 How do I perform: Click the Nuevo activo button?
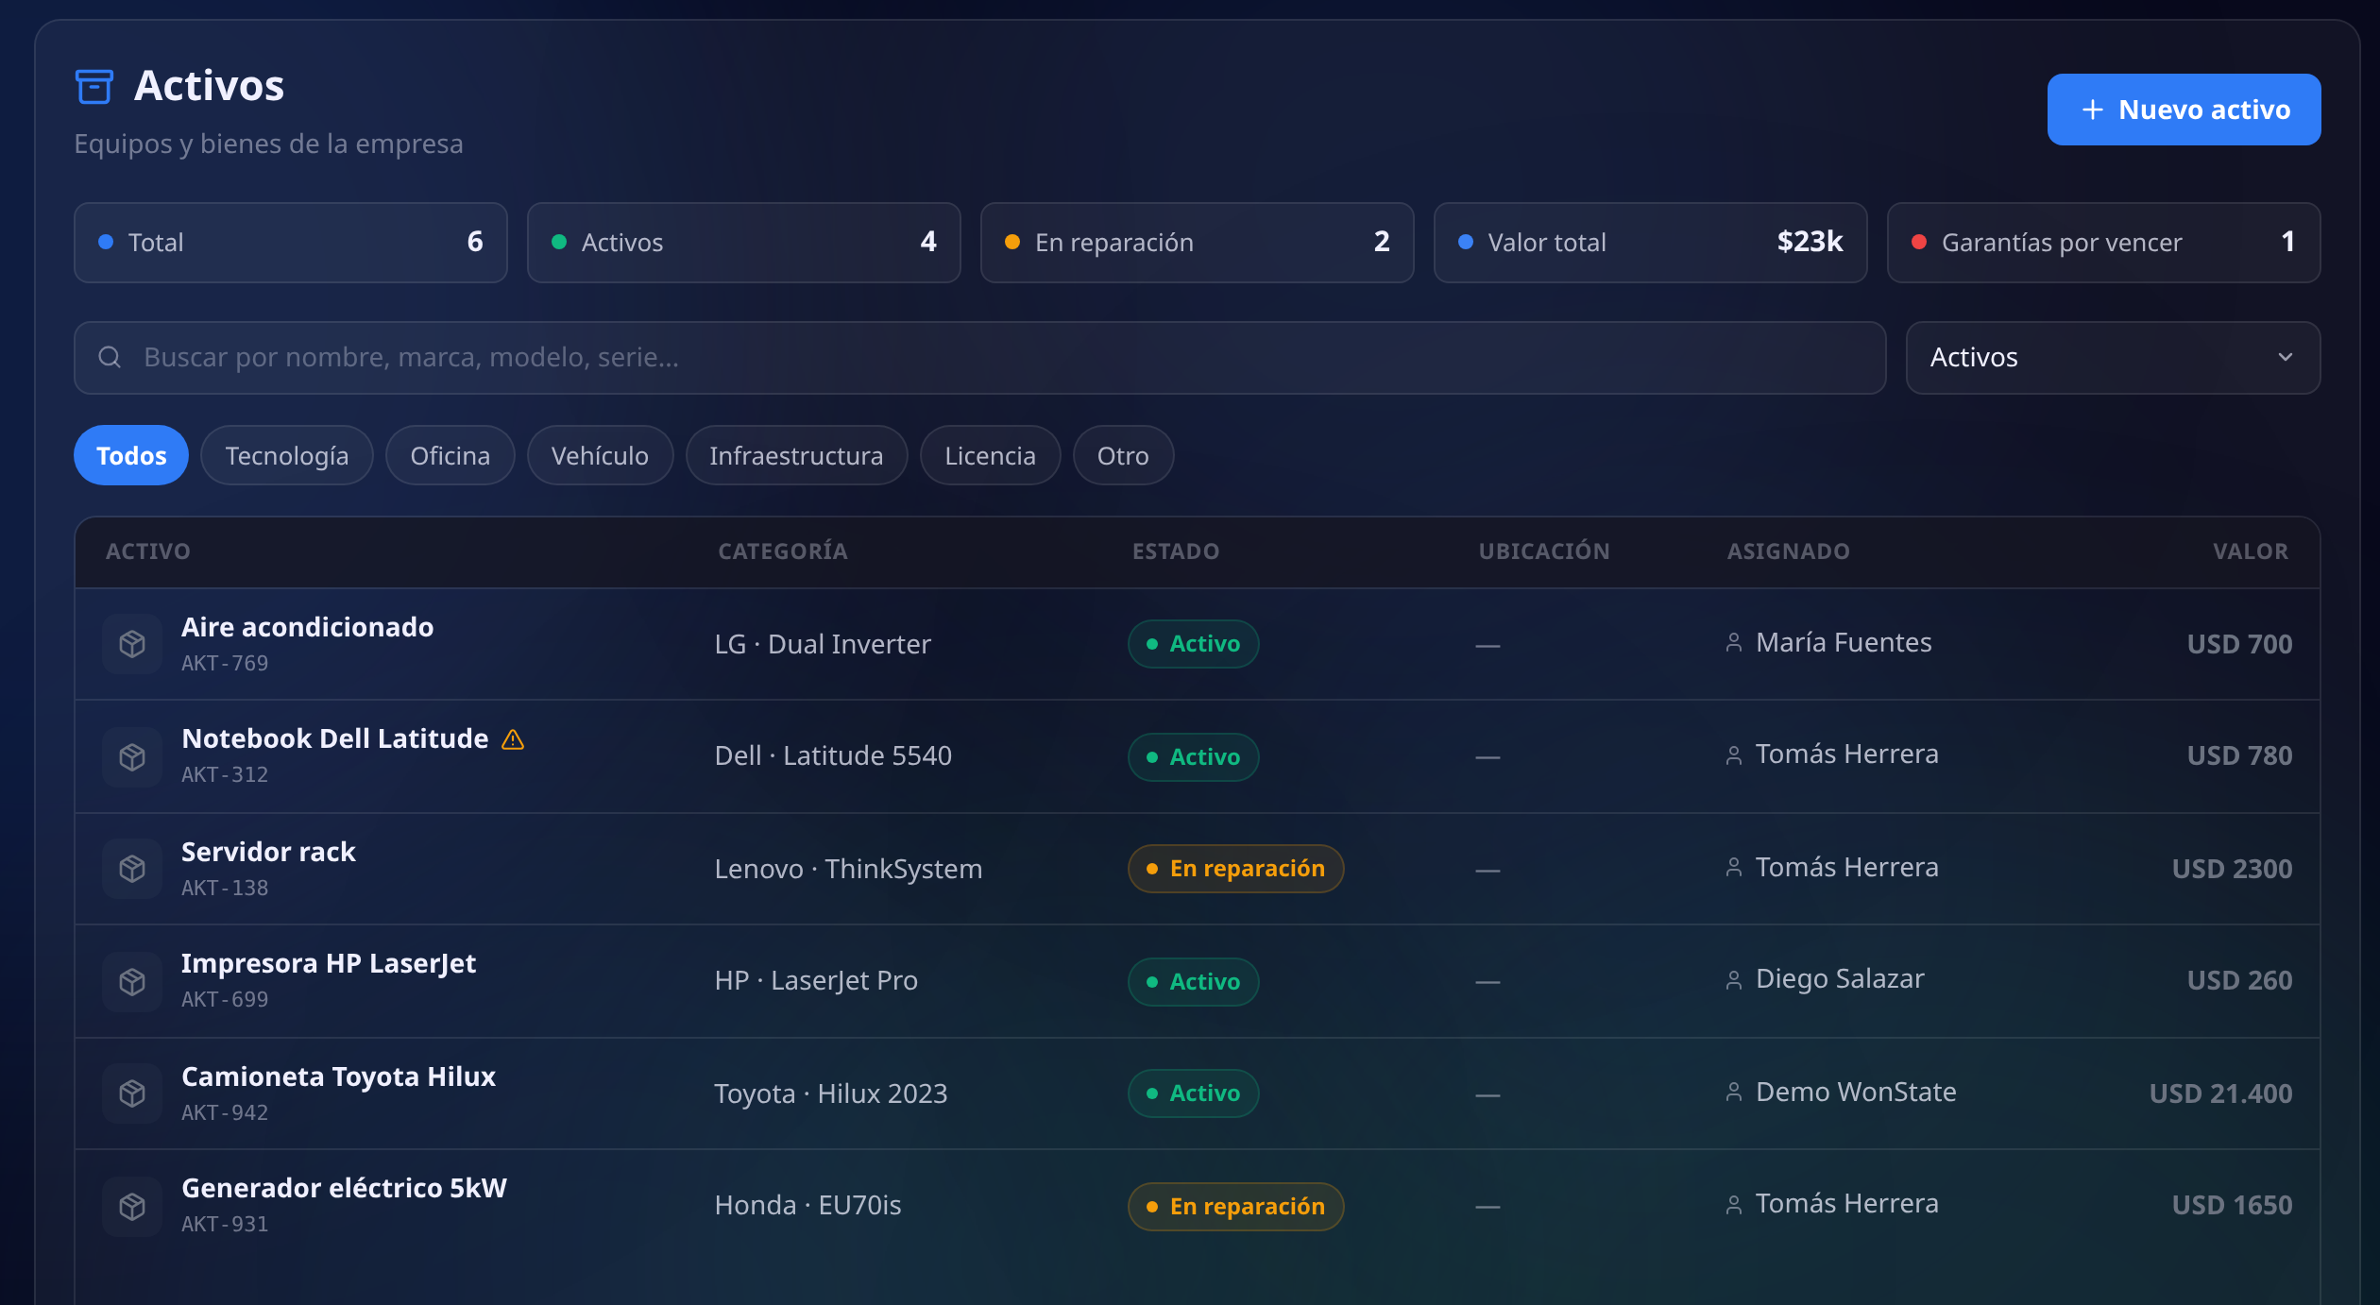point(2184,110)
